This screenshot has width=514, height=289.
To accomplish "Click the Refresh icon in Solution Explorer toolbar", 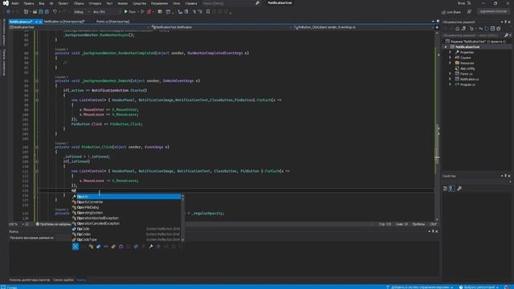I will click(x=487, y=29).
